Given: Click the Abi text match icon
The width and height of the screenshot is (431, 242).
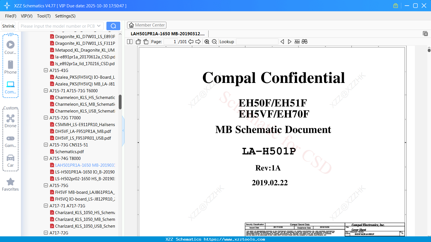Looking at the screenshot, I should pos(297,42).
